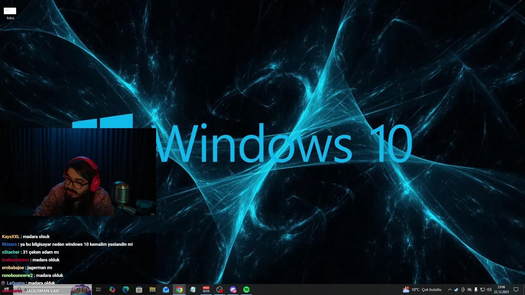Open File Explorer from the taskbar
Image resolution: width=525 pixels, height=295 pixels.
tap(152, 290)
